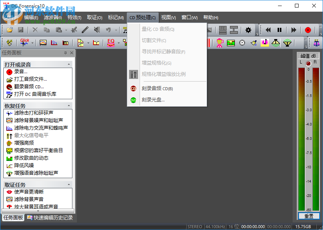The height and width of the screenshot is (230, 323).
Task: Click the round dial toolbar icon
Action: (242, 43)
